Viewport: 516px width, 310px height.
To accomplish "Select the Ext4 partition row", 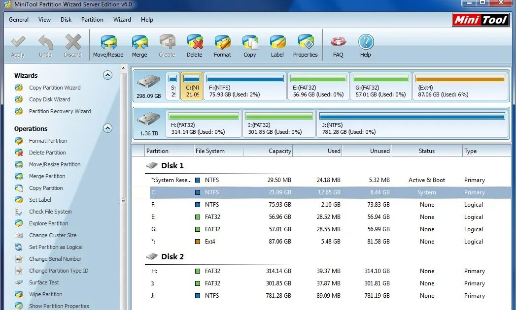I will click(330, 242).
